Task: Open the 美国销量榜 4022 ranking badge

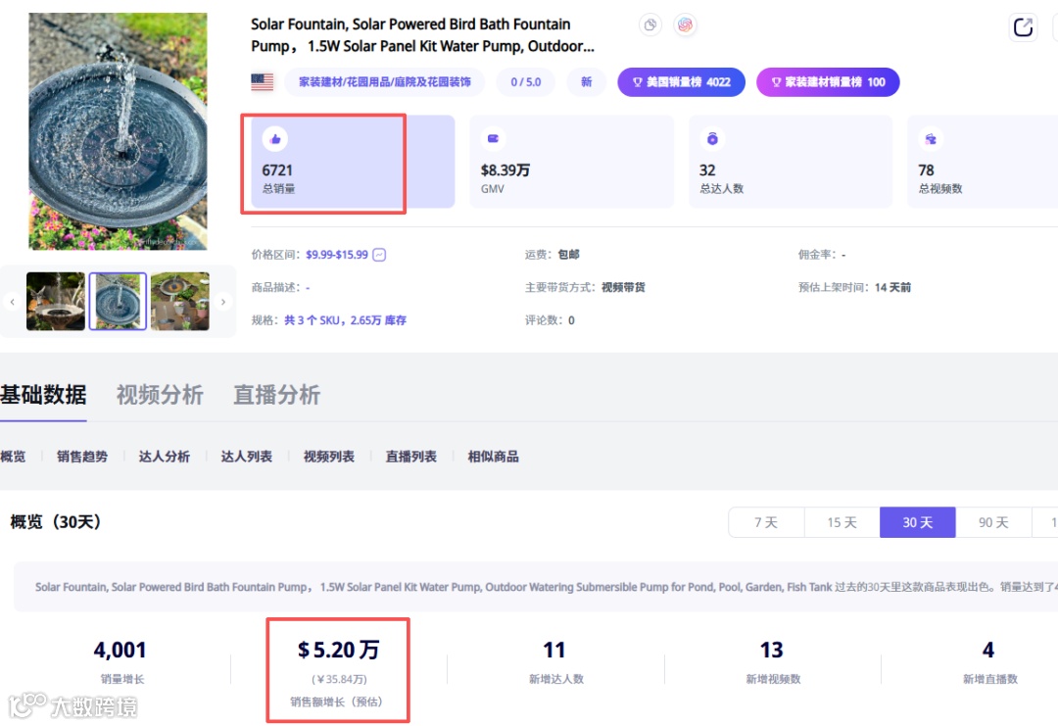Action: click(681, 82)
